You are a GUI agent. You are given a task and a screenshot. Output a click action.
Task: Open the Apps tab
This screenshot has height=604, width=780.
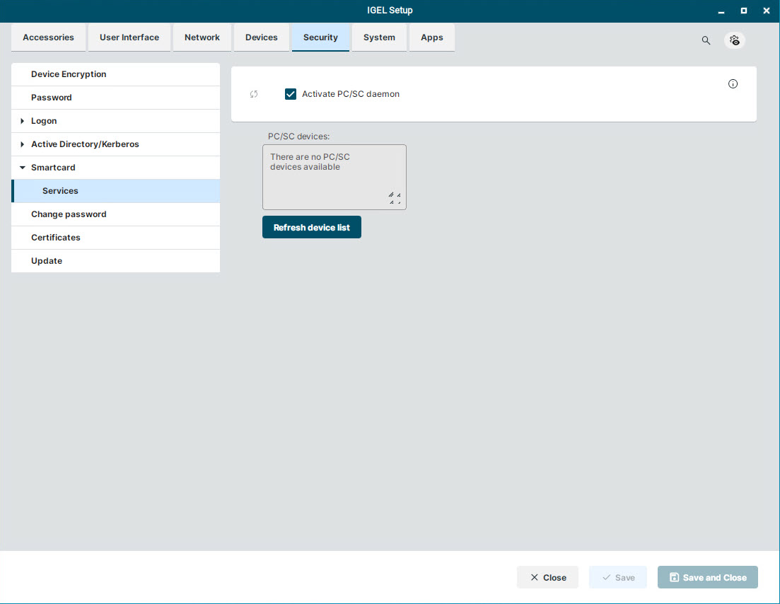click(432, 37)
